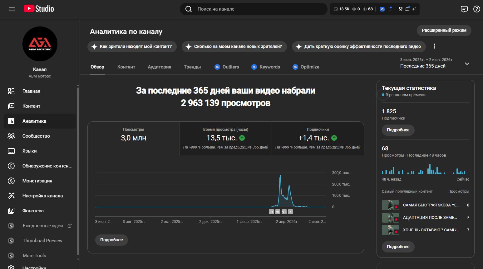This screenshot has height=269, width=483.
Task: Select the Подписчики metric card
Action: click(318, 139)
